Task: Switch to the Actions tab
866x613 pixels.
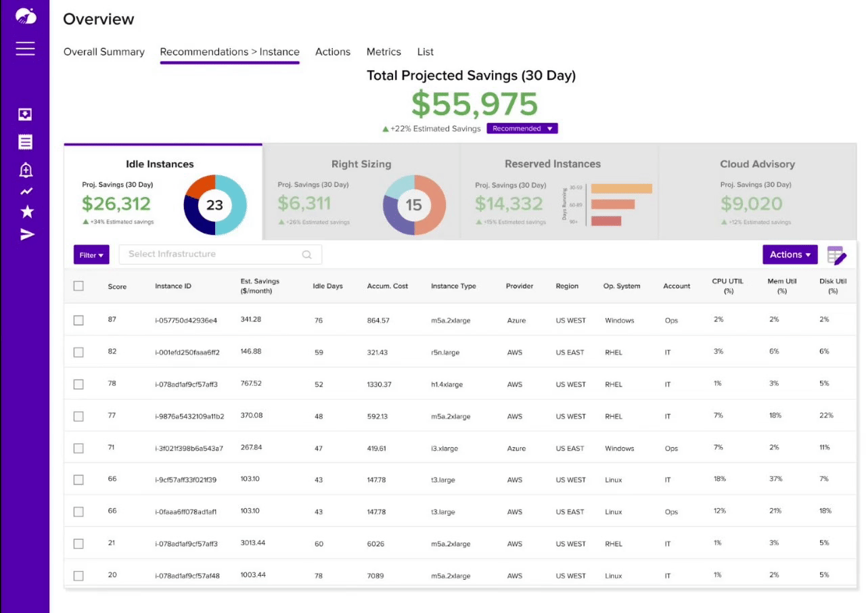Action: [x=333, y=52]
